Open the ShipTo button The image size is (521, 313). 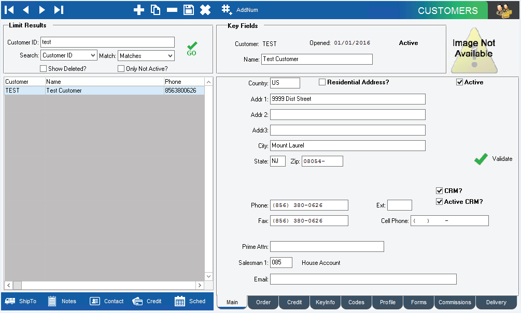point(21,301)
